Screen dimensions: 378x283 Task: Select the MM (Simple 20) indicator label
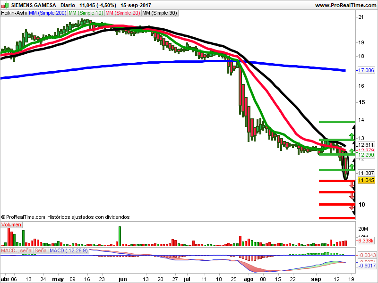123,13
